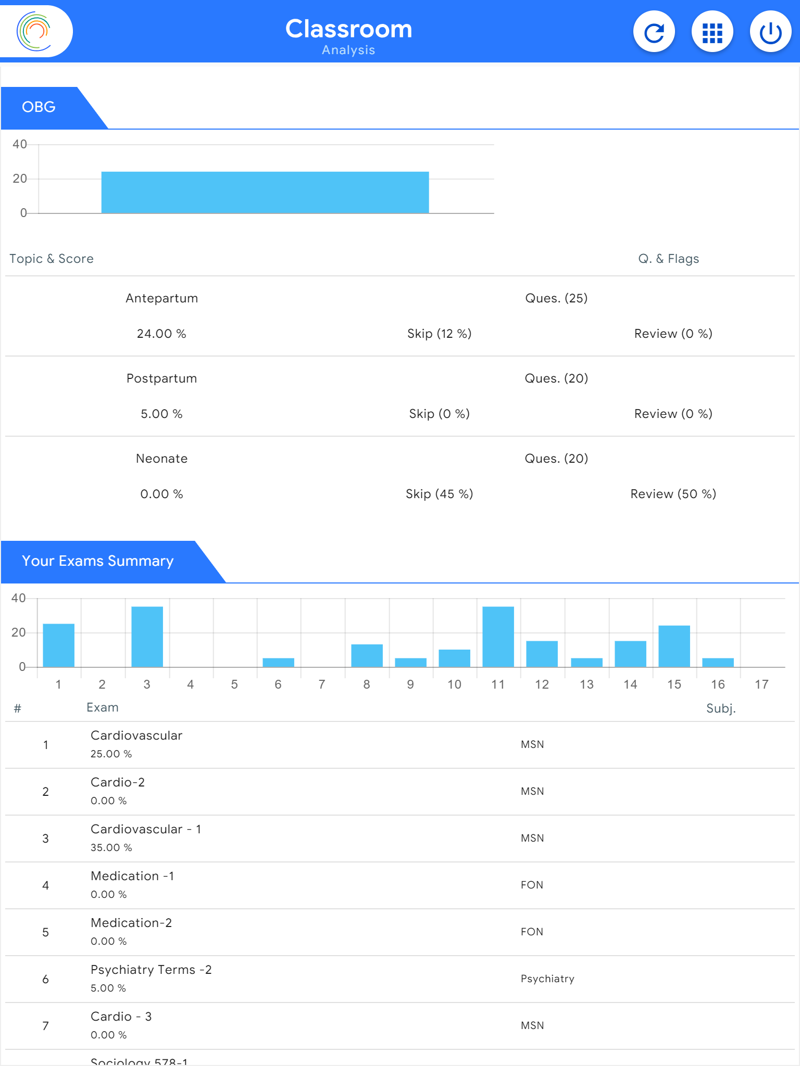
Task: Select the Cardiovascular - 1 exam
Action: (146, 830)
